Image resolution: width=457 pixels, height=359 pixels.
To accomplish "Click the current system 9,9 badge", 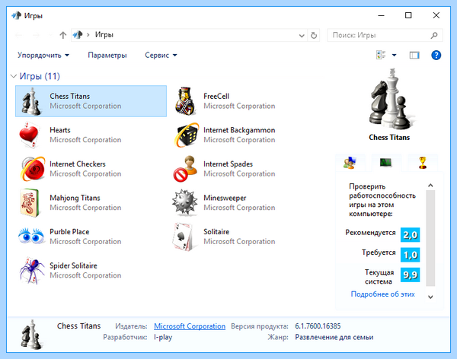I will coord(410,275).
